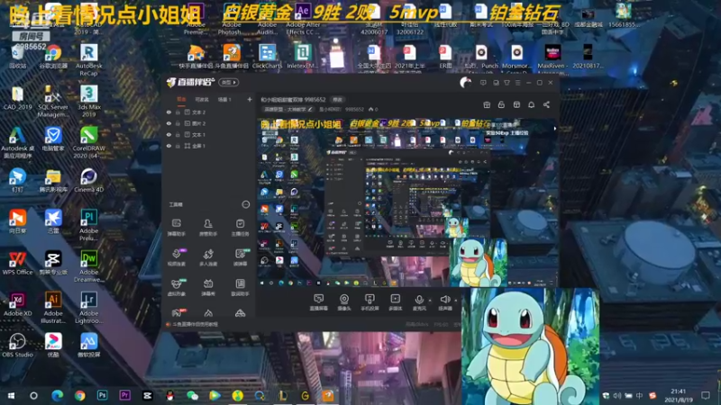Click the share icon in the live companion header
Viewport: 721px width, 405px height.
[546, 104]
